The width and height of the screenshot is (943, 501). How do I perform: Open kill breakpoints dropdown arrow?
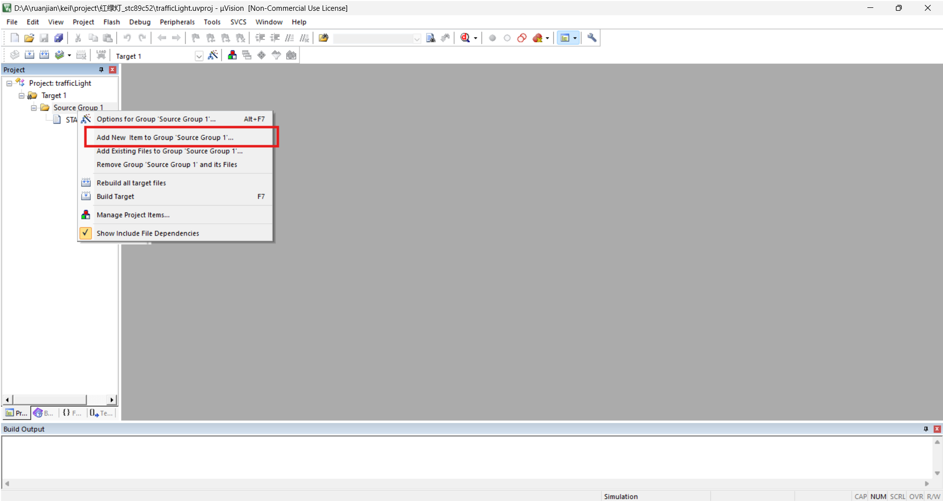point(547,38)
